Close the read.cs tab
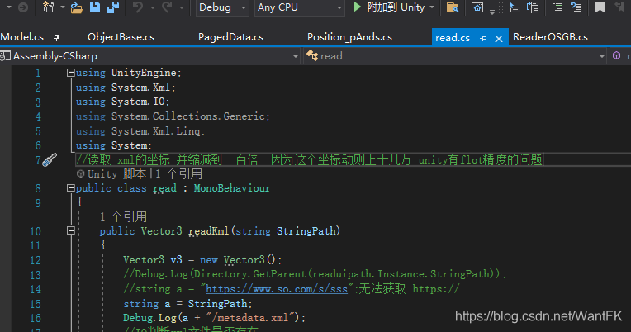Viewport: 631px width, 332px height. (499, 39)
